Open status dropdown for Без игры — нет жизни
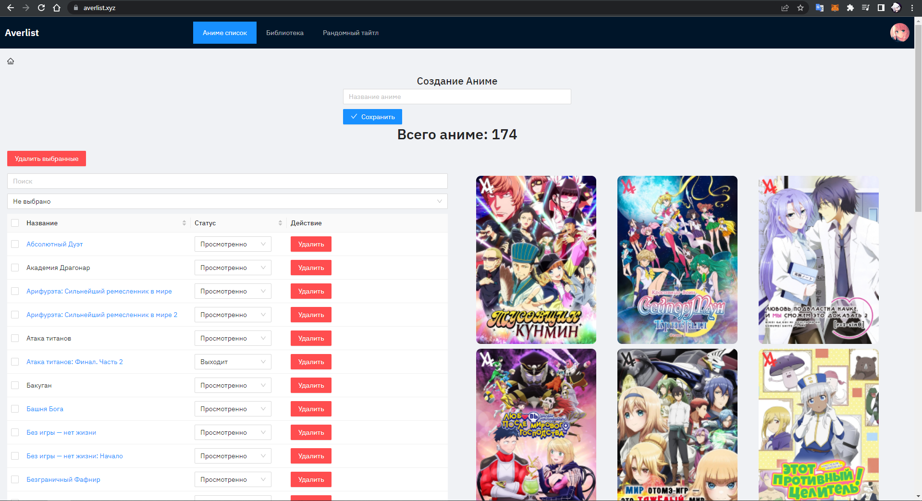The image size is (922, 501). coord(233,432)
